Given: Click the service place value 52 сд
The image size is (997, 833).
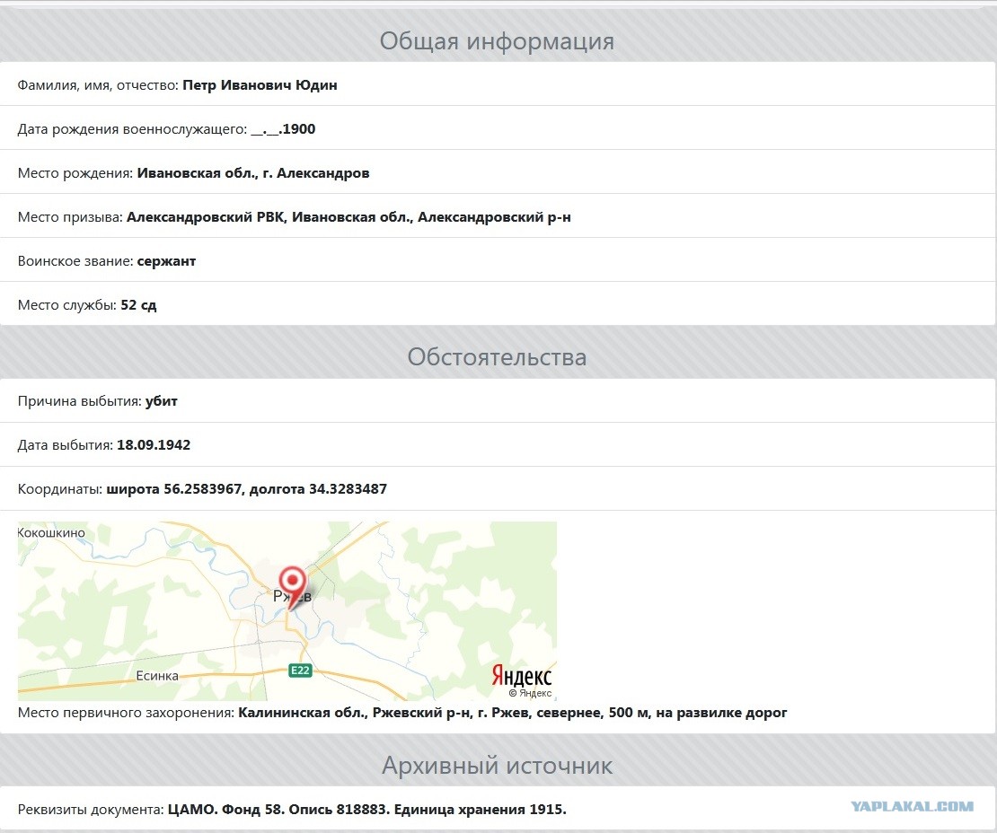Looking at the screenshot, I should [x=138, y=305].
